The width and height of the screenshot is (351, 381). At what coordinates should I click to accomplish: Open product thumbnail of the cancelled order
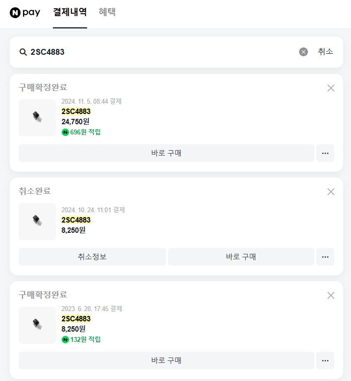[x=37, y=222]
